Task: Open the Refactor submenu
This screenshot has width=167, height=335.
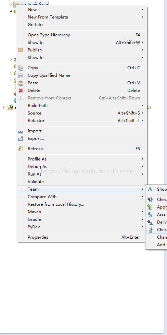Action: 81,120
